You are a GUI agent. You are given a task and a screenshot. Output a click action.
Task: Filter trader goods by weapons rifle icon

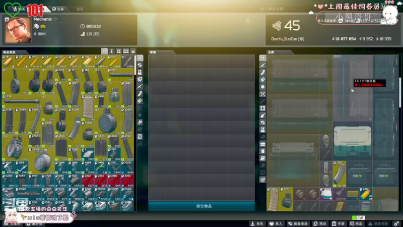140,86
